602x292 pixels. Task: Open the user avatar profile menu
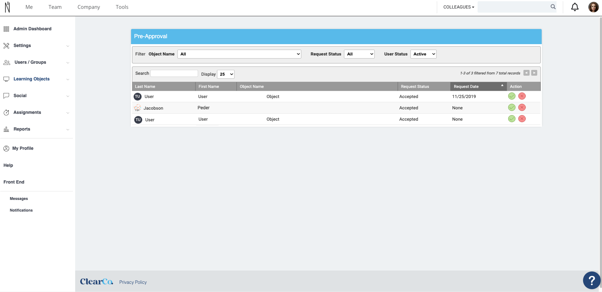593,7
